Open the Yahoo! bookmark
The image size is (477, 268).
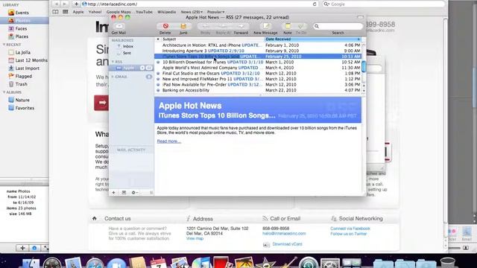pos(95,12)
